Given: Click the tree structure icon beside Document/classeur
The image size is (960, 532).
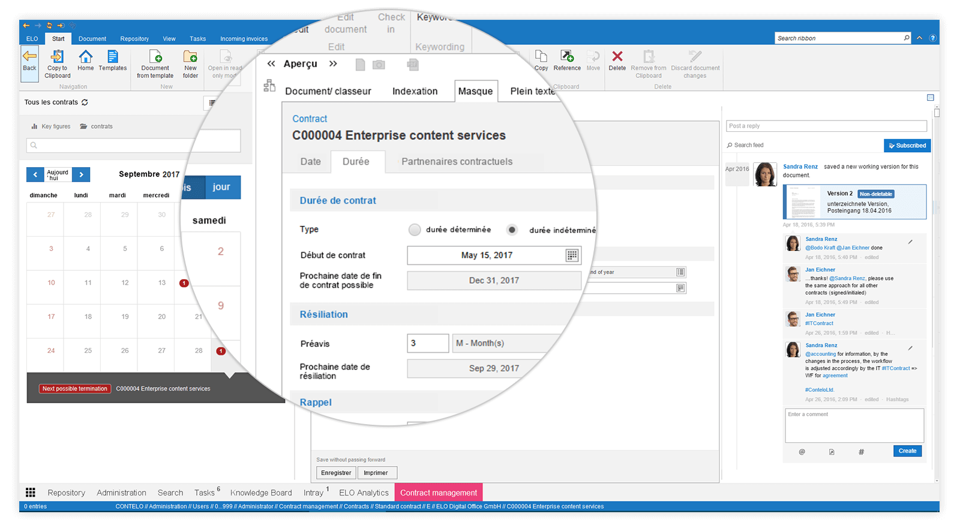Looking at the screenshot, I should click(269, 86).
